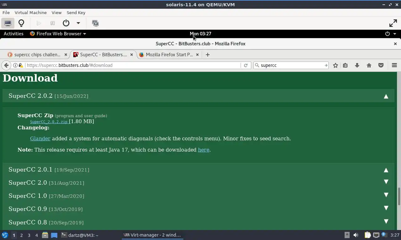Collapse the SuperCC 2.0.1 section
This screenshot has height=240, width=401.
(386, 170)
